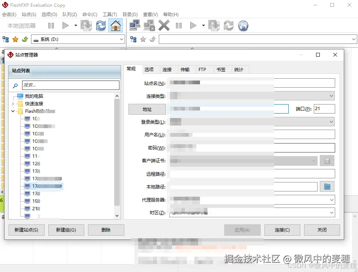Image resolution: width=358 pixels, height=272 pixels.
Task: Open the 时区 dropdown
Action: 331,212
